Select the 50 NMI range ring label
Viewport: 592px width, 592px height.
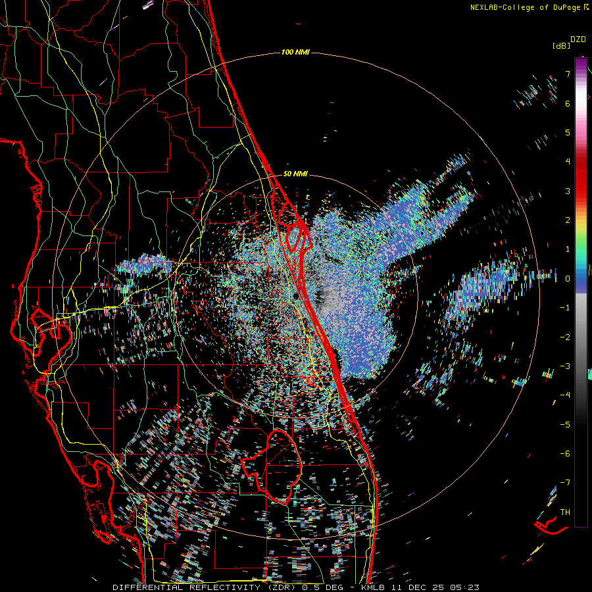[295, 174]
